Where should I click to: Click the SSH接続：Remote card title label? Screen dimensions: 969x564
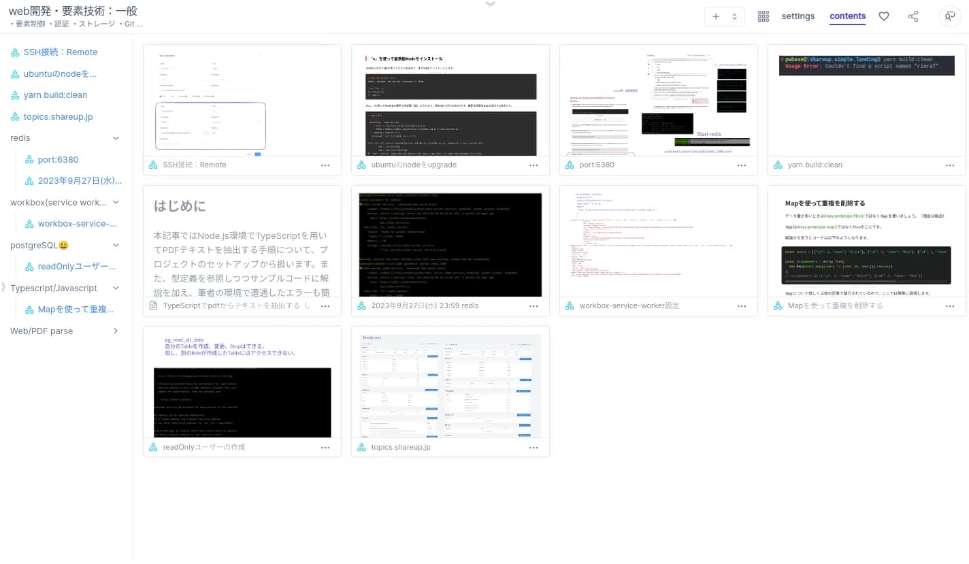coord(195,165)
